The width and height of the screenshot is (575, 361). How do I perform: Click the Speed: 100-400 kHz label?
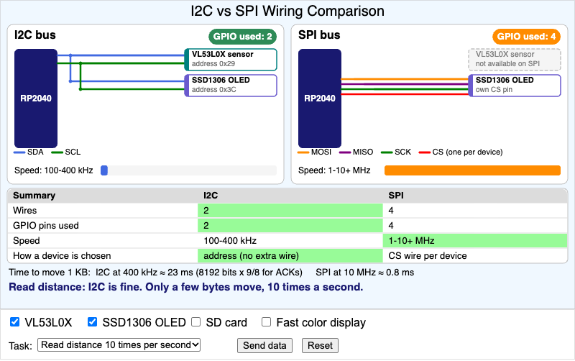coord(53,170)
